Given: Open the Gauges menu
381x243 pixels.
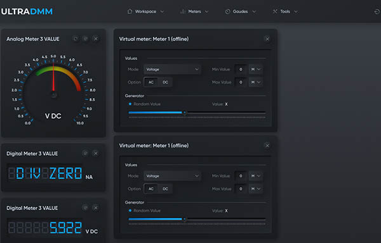Looking at the screenshot, I should coord(240,11).
